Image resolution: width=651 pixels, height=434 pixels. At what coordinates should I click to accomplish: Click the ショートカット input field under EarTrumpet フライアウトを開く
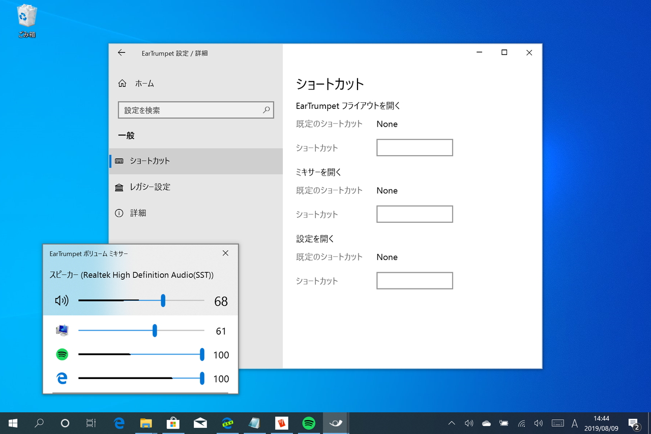click(415, 148)
